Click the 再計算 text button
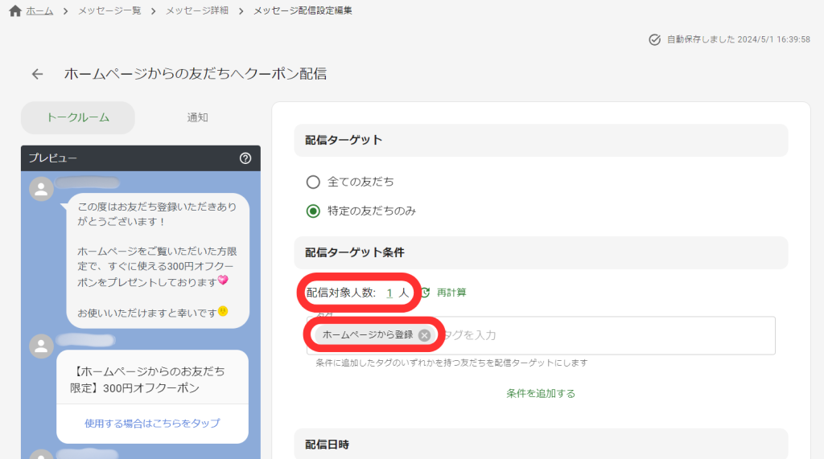The width and height of the screenshot is (824, 459). coord(451,293)
